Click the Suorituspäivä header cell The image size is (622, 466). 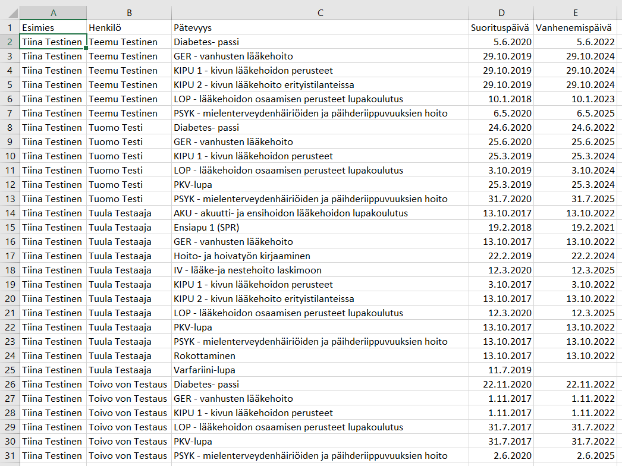click(x=501, y=27)
